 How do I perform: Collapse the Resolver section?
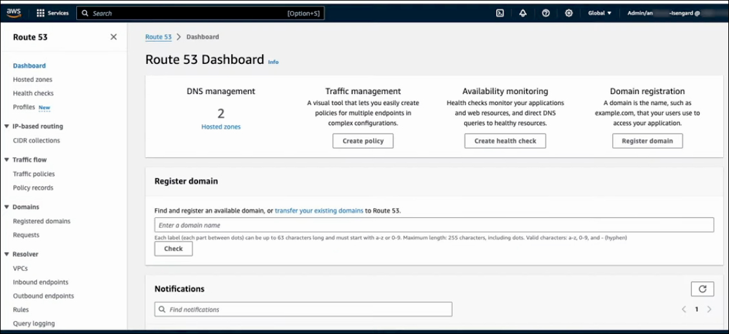pyautogui.click(x=6, y=255)
